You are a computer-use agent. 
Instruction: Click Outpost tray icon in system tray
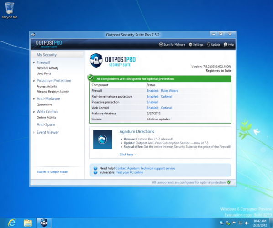pos(222,223)
